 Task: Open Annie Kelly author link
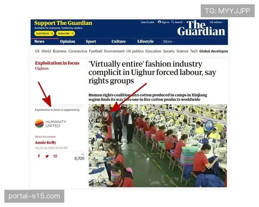click(46, 142)
